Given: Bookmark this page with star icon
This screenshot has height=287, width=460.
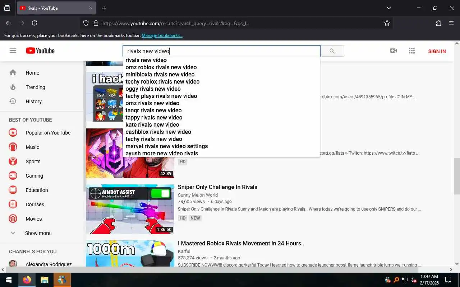Looking at the screenshot, I should pos(387,23).
